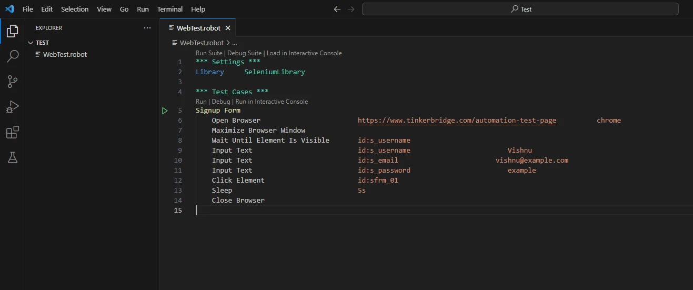Open the Testing flask icon
This screenshot has height=290, width=693.
(13, 157)
